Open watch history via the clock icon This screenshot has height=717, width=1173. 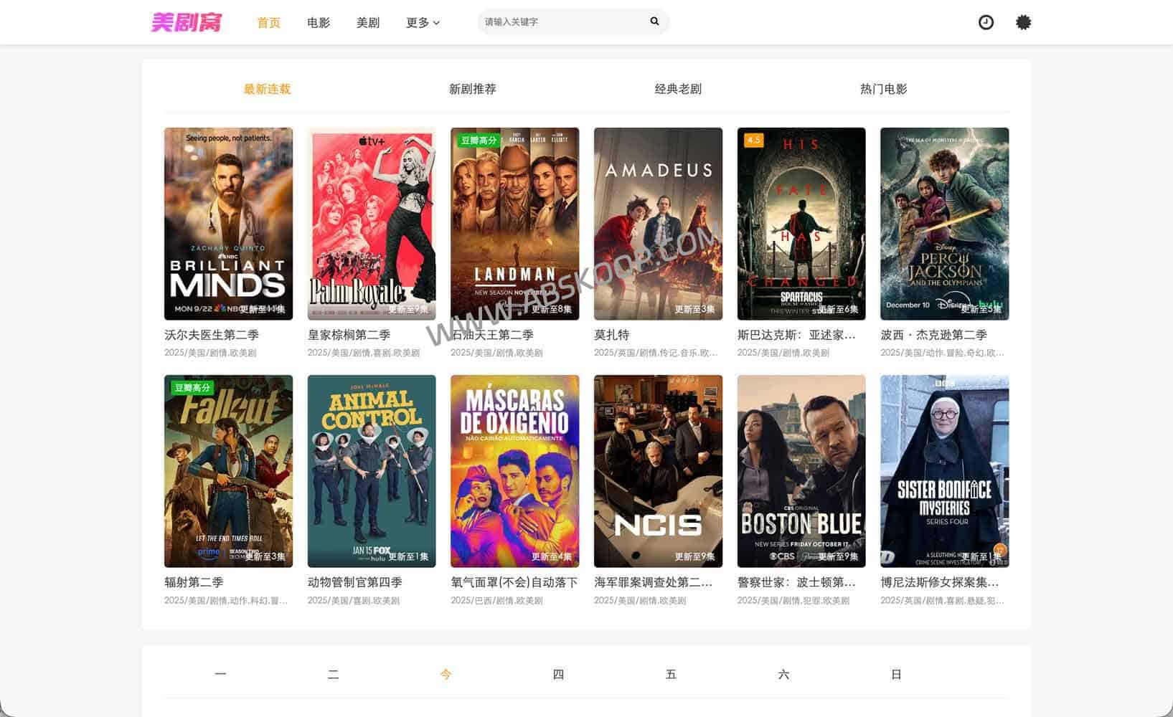pyautogui.click(x=986, y=22)
